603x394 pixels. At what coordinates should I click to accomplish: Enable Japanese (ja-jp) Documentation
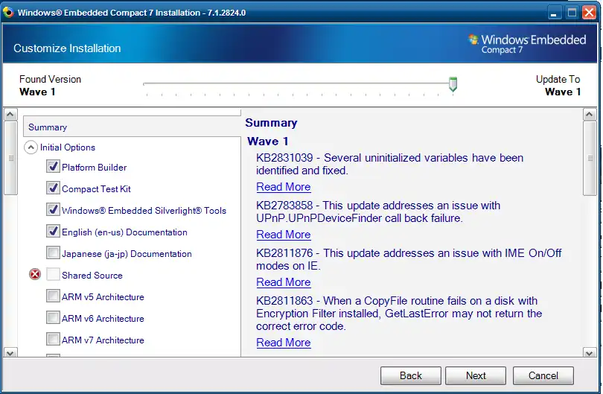click(53, 253)
